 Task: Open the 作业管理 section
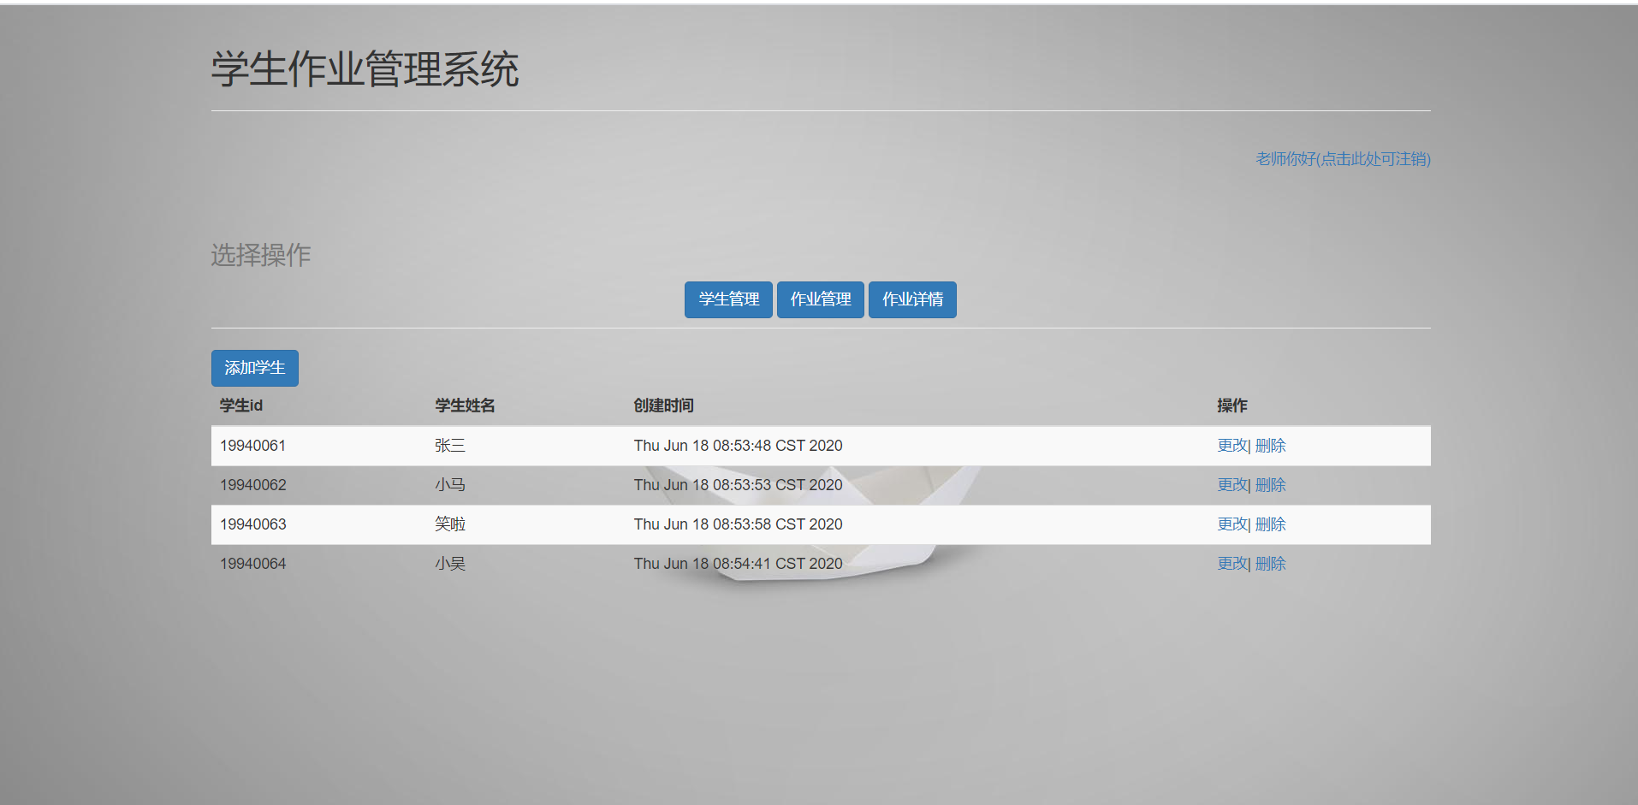820,299
